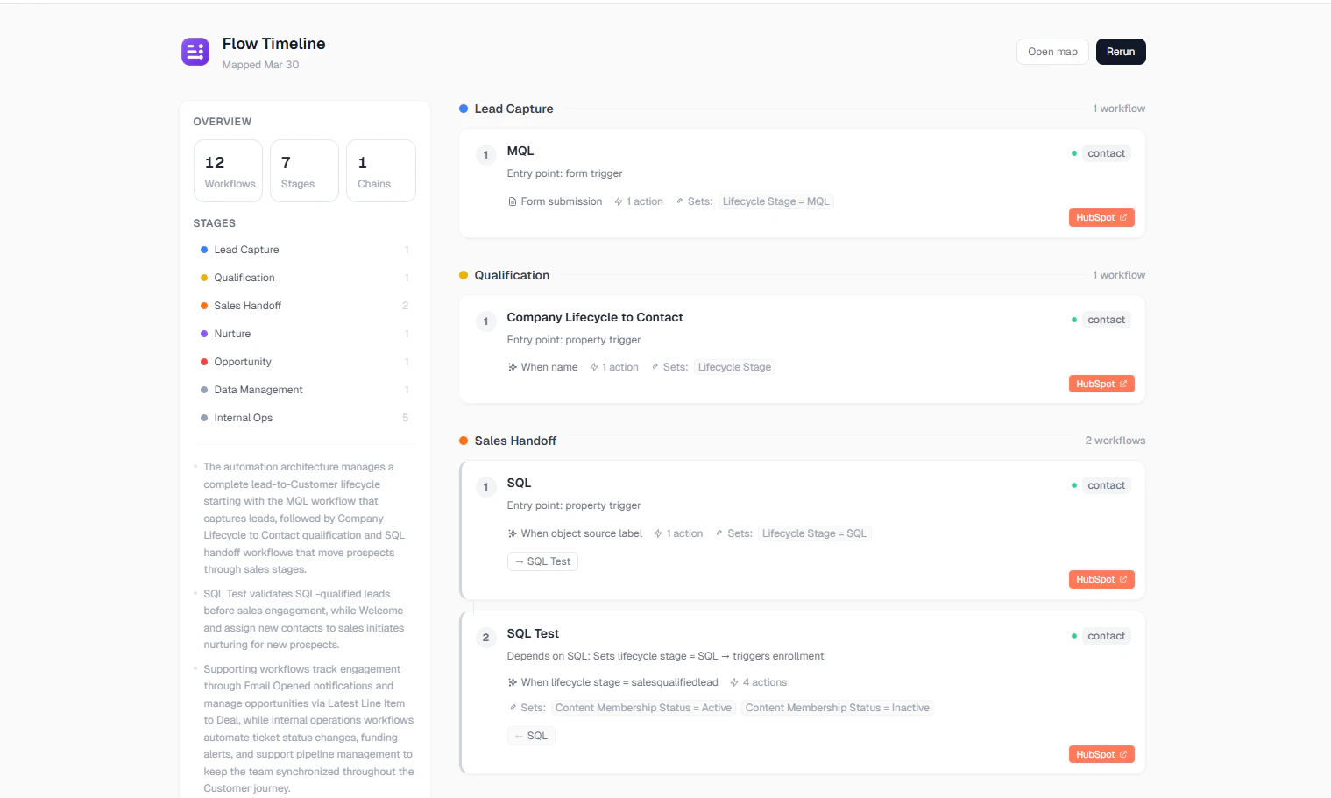Click the lightning '1 action' icon on MQL workflow

(620, 201)
